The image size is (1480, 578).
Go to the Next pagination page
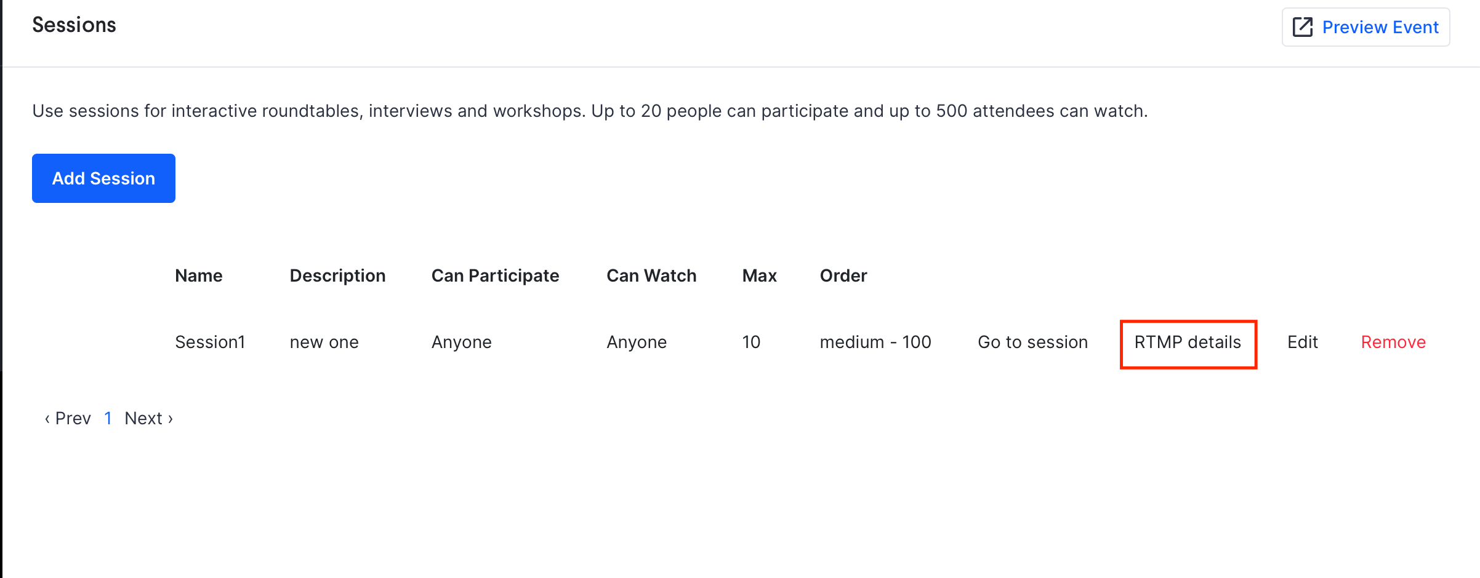pyautogui.click(x=149, y=418)
